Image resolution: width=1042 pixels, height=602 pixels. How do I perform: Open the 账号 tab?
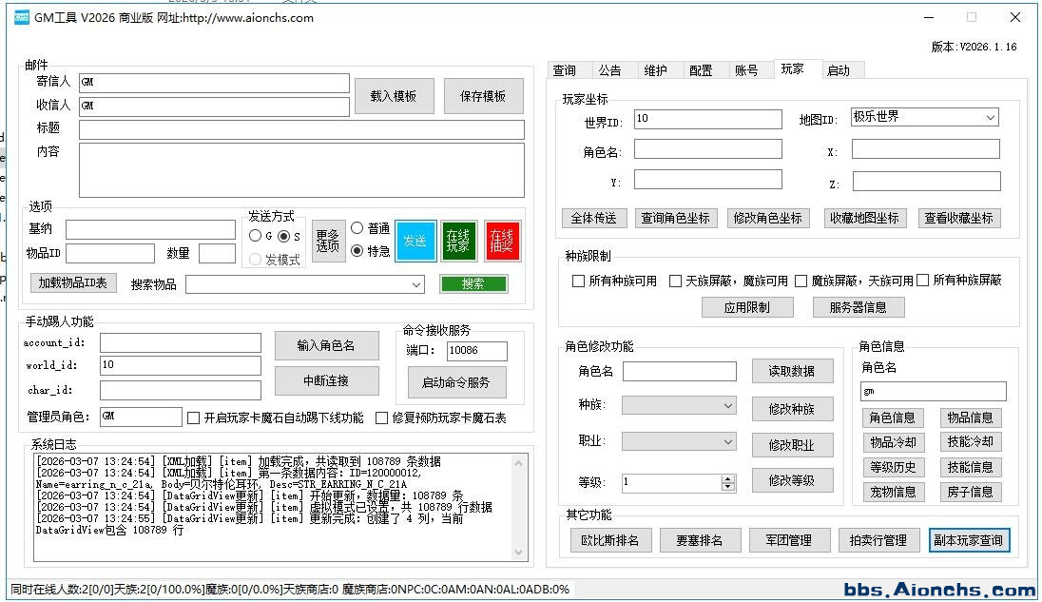pyautogui.click(x=746, y=70)
